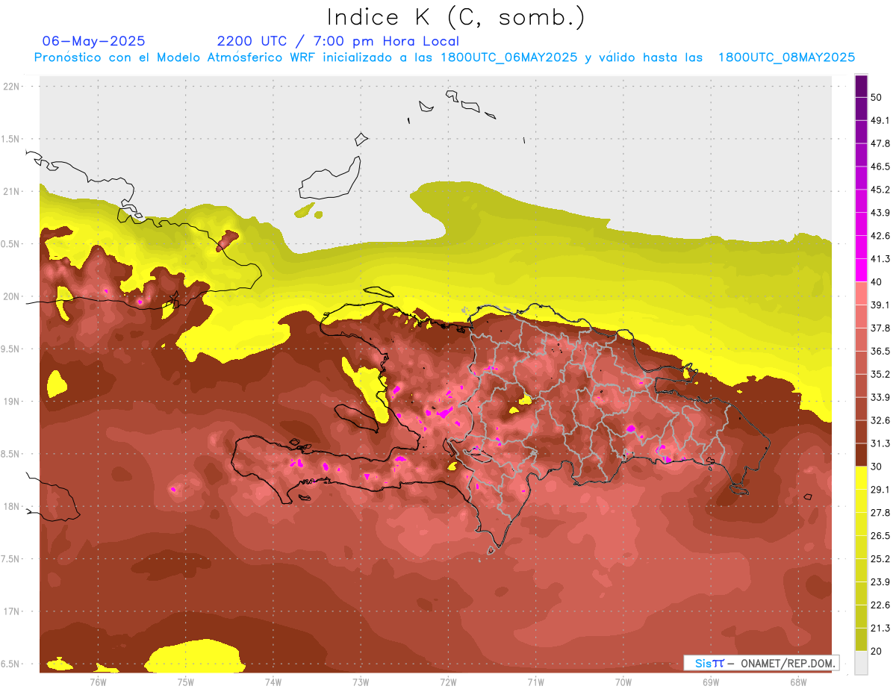Click the '70W' longitude label
The width and height of the screenshot is (896, 692).
tap(623, 682)
